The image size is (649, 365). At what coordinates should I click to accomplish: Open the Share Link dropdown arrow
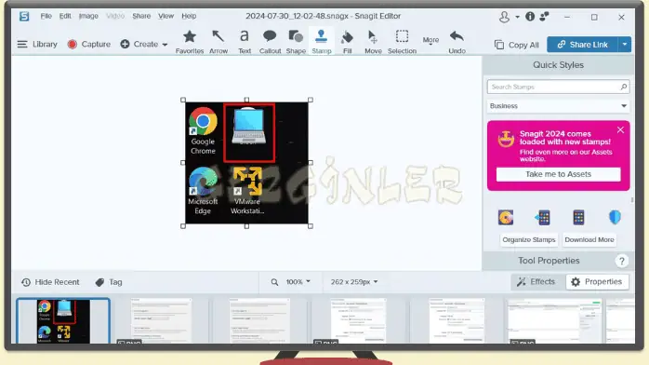625,45
